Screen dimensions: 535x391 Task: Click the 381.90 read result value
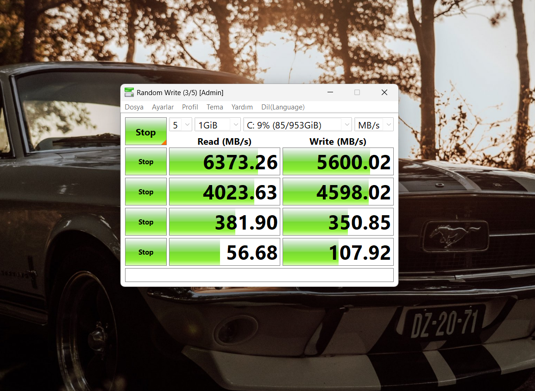pos(246,222)
